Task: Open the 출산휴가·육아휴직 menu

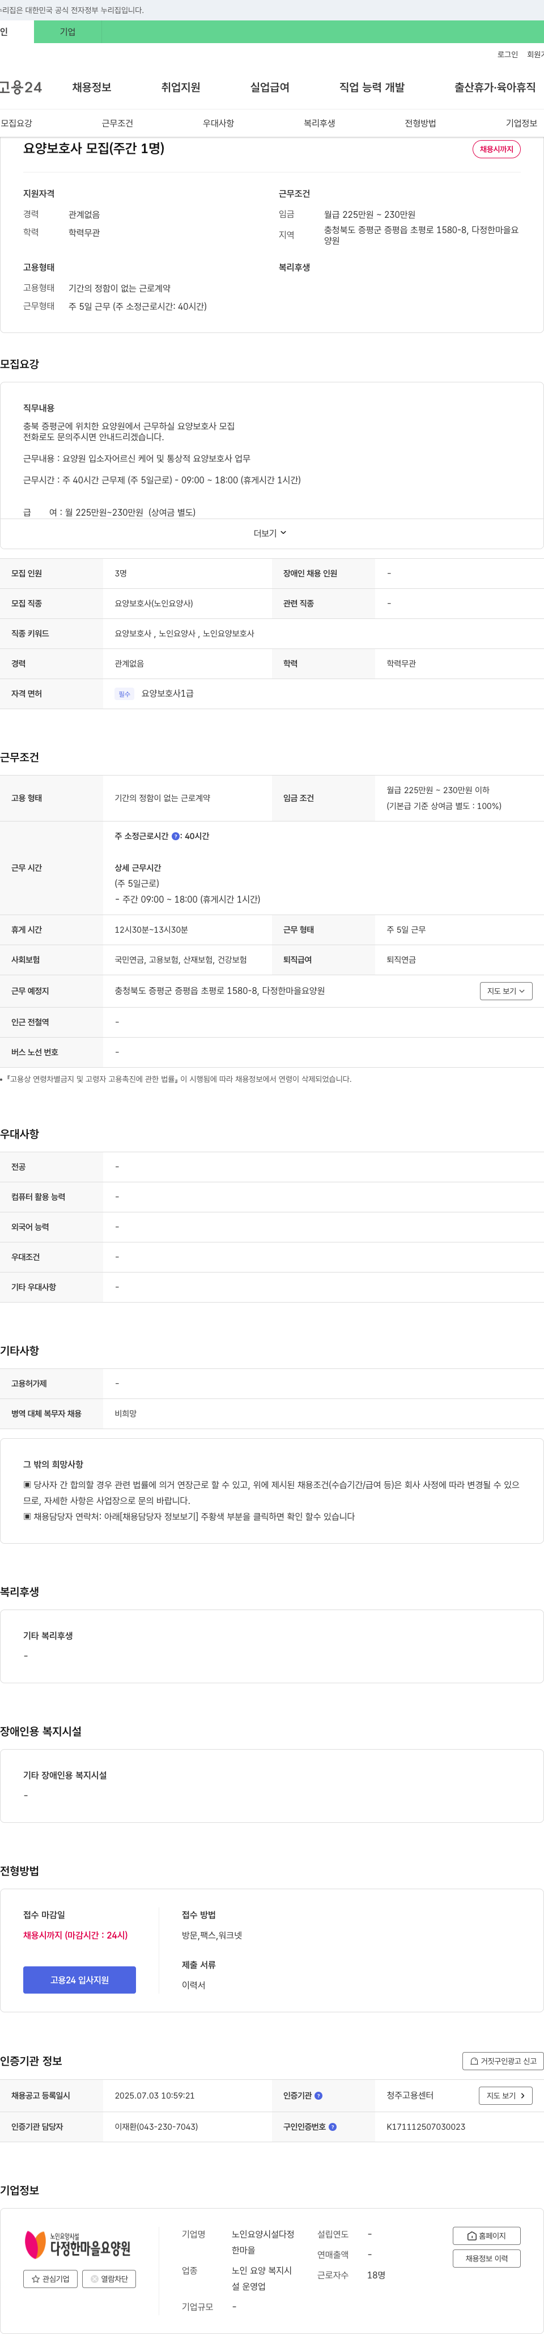Action: tap(495, 87)
